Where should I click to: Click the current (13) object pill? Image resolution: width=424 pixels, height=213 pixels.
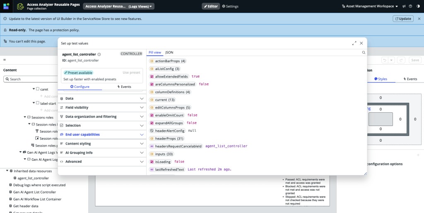pos(162,100)
